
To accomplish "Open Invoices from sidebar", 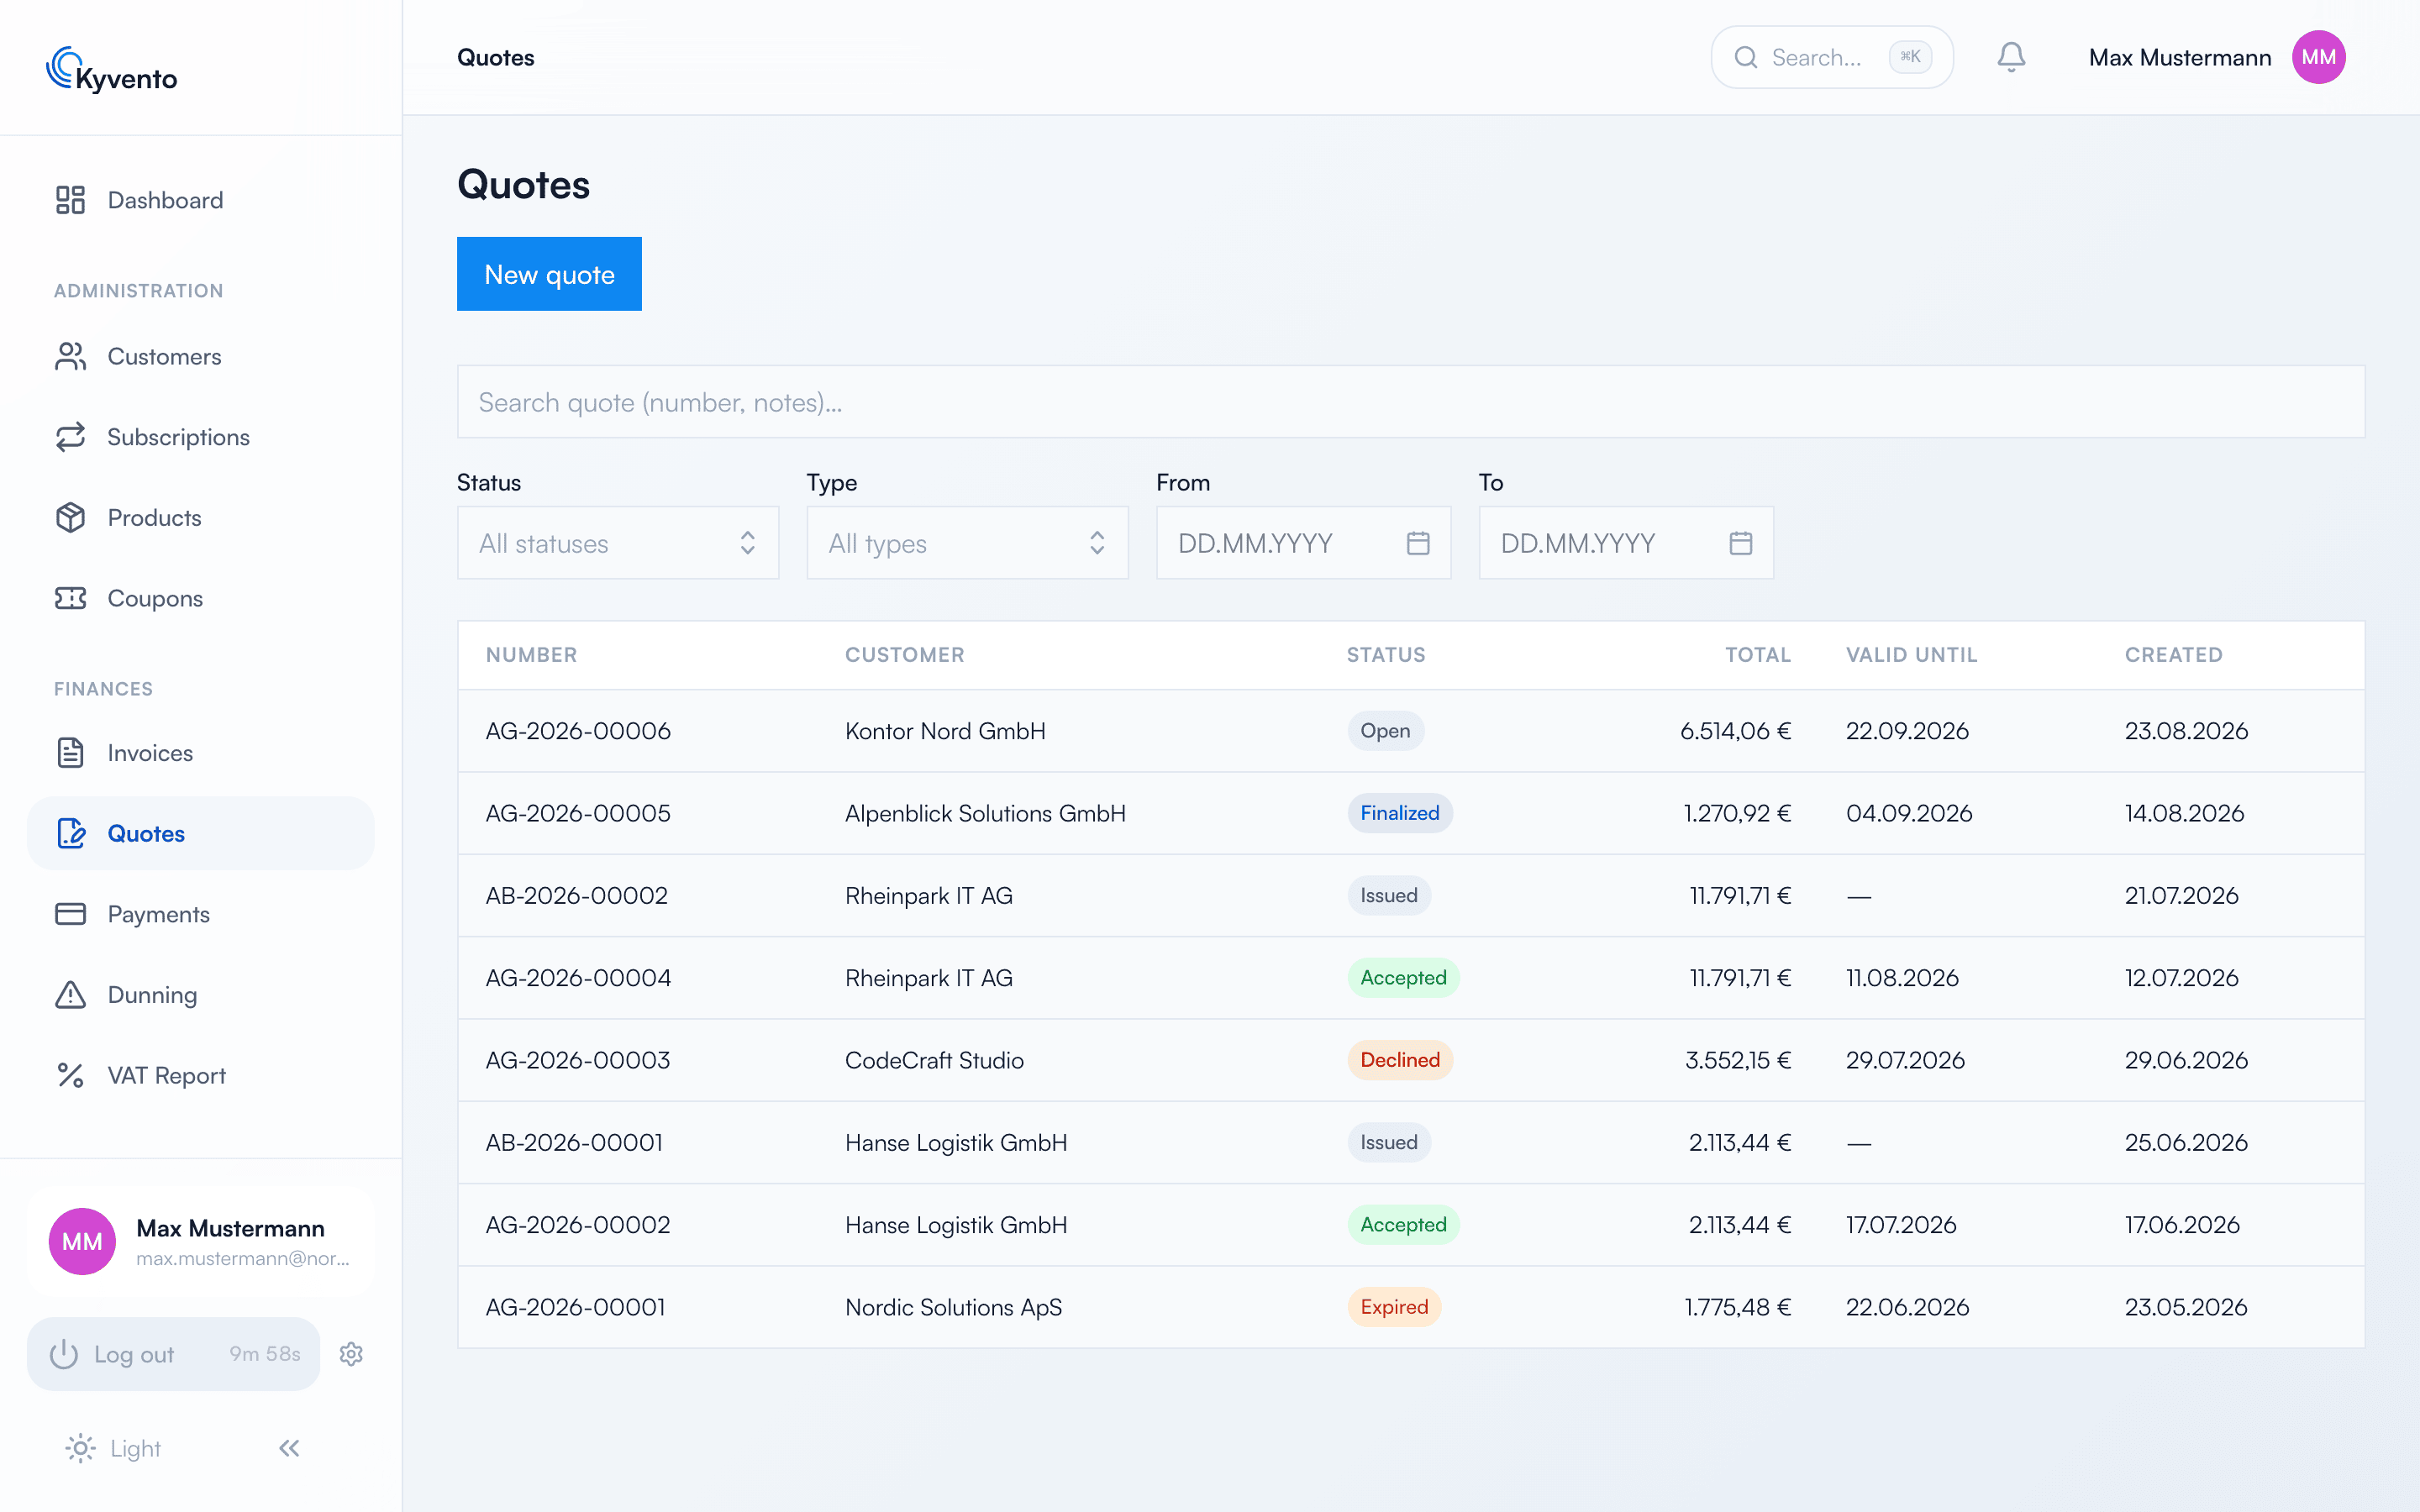I will [201, 753].
